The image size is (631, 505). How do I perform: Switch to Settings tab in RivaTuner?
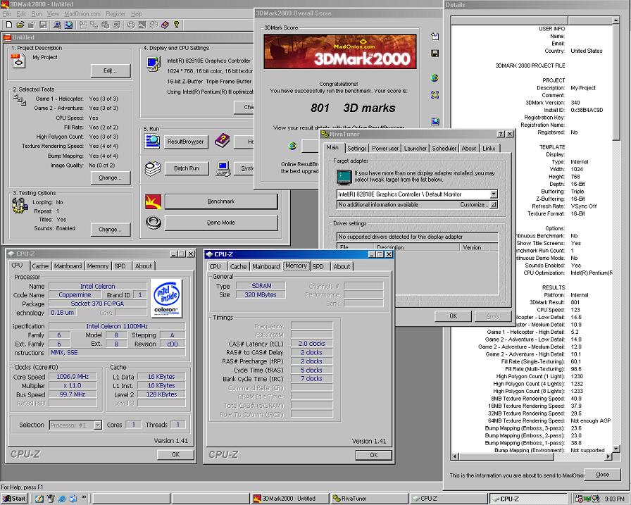click(356, 148)
